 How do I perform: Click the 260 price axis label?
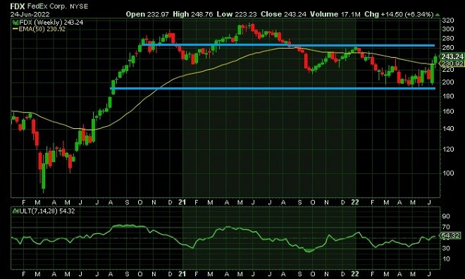pos(448,48)
